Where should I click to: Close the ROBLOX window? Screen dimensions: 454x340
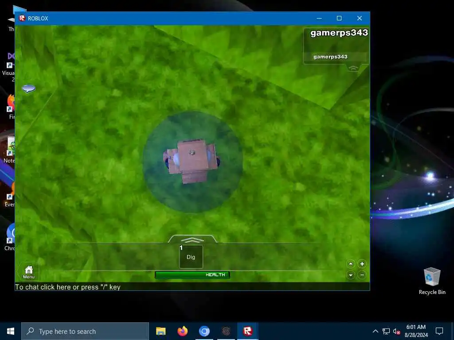pyautogui.click(x=359, y=18)
